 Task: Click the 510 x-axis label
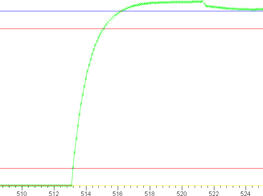click(22, 194)
